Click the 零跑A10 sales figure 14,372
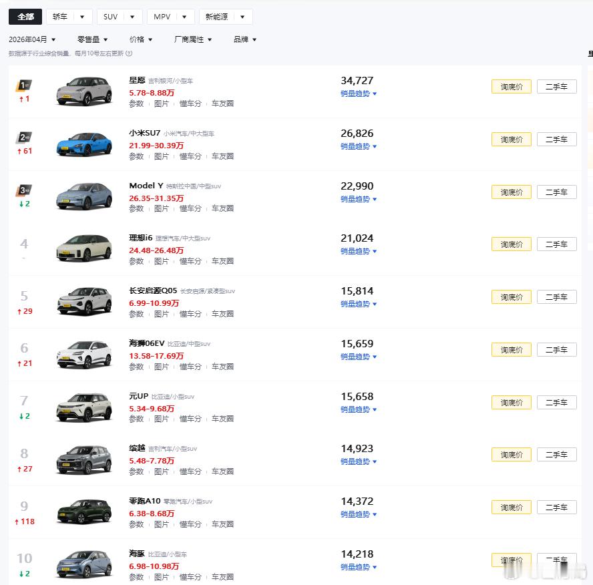The width and height of the screenshot is (593, 585). tap(357, 502)
